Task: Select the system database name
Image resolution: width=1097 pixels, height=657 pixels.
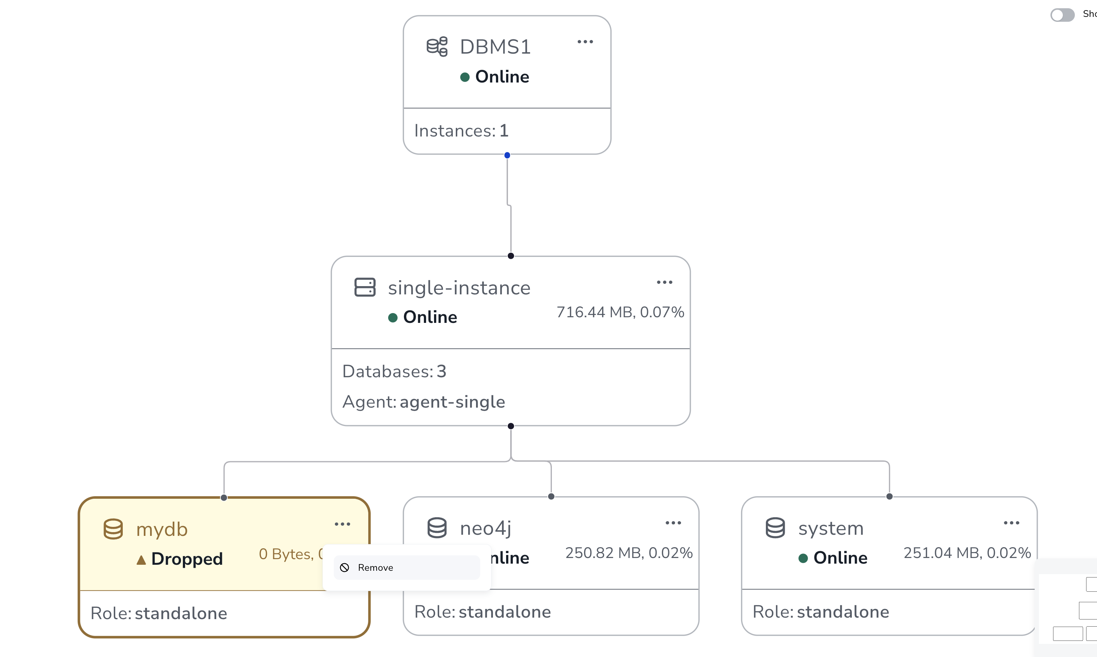Action: 830,529
